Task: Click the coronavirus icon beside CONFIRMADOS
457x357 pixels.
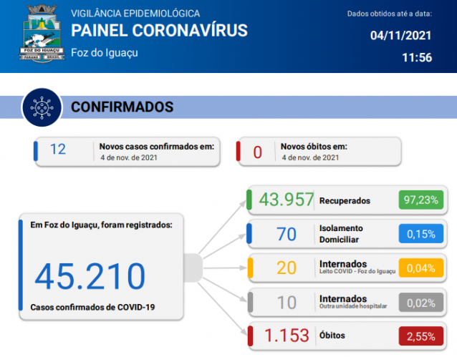Action: tap(42, 107)
